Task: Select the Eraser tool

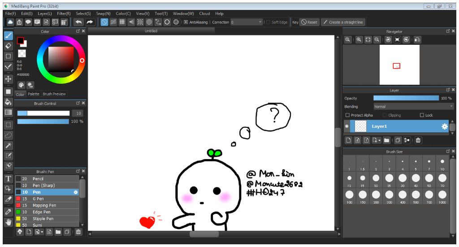Action: click(8, 46)
